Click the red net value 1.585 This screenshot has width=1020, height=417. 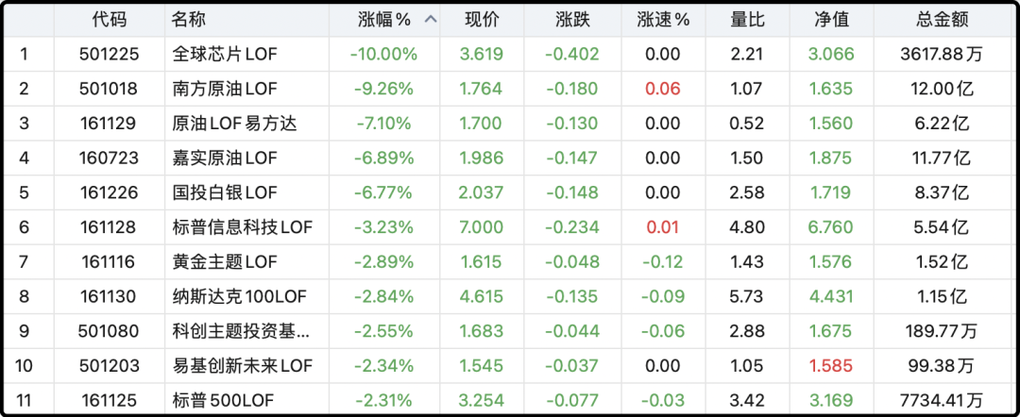[830, 366]
